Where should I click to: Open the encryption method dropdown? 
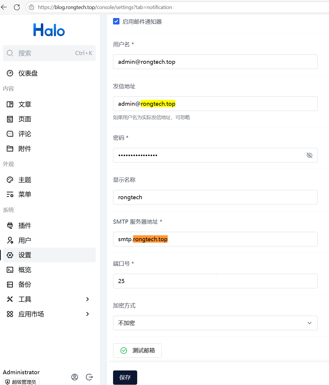point(215,323)
